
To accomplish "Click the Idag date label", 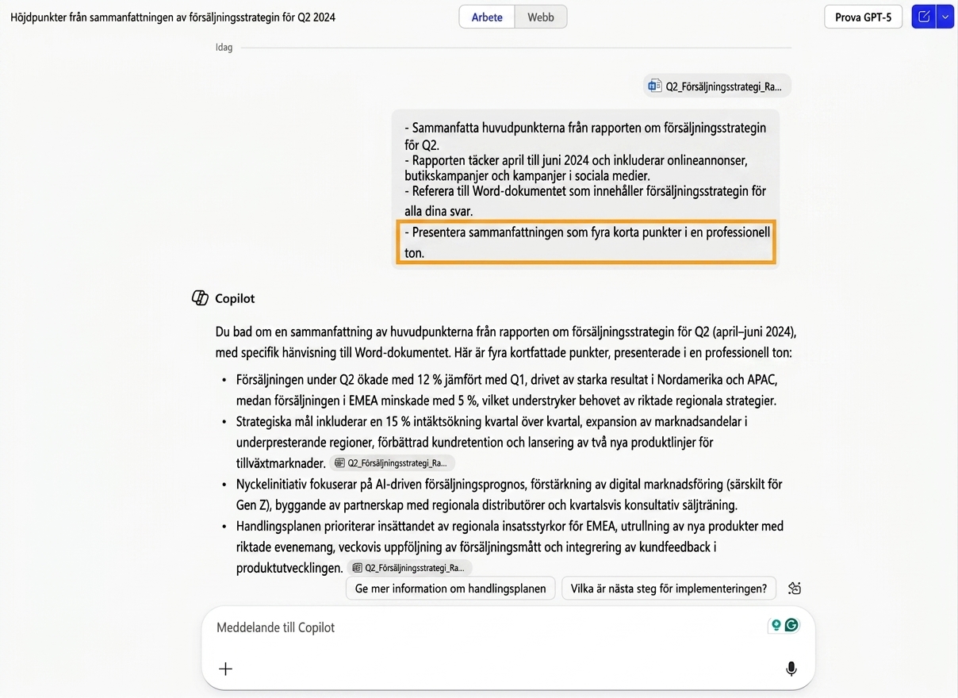I will (x=224, y=48).
